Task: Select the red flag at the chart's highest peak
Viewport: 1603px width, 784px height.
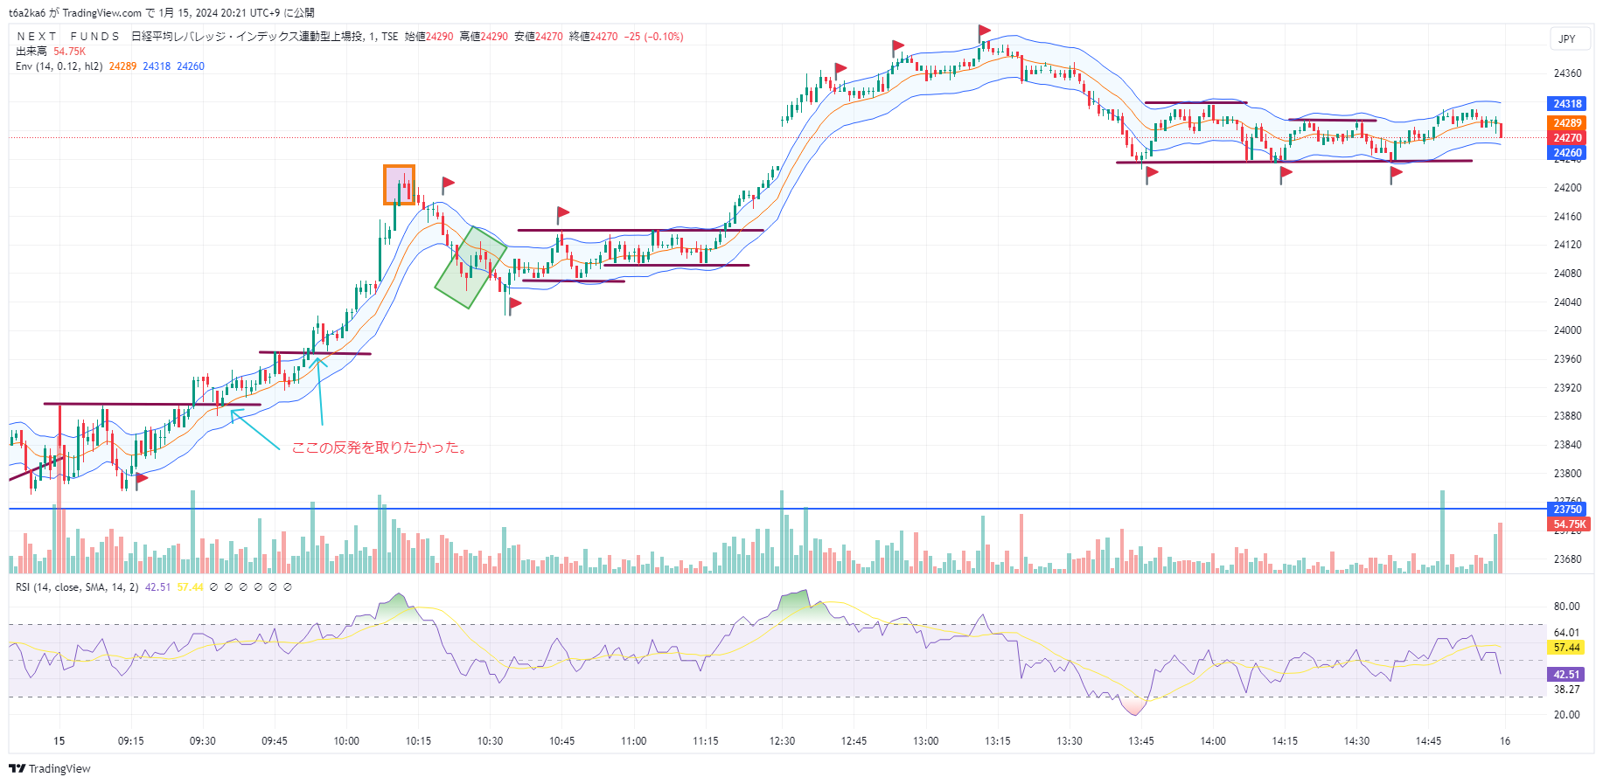Action: click(985, 31)
